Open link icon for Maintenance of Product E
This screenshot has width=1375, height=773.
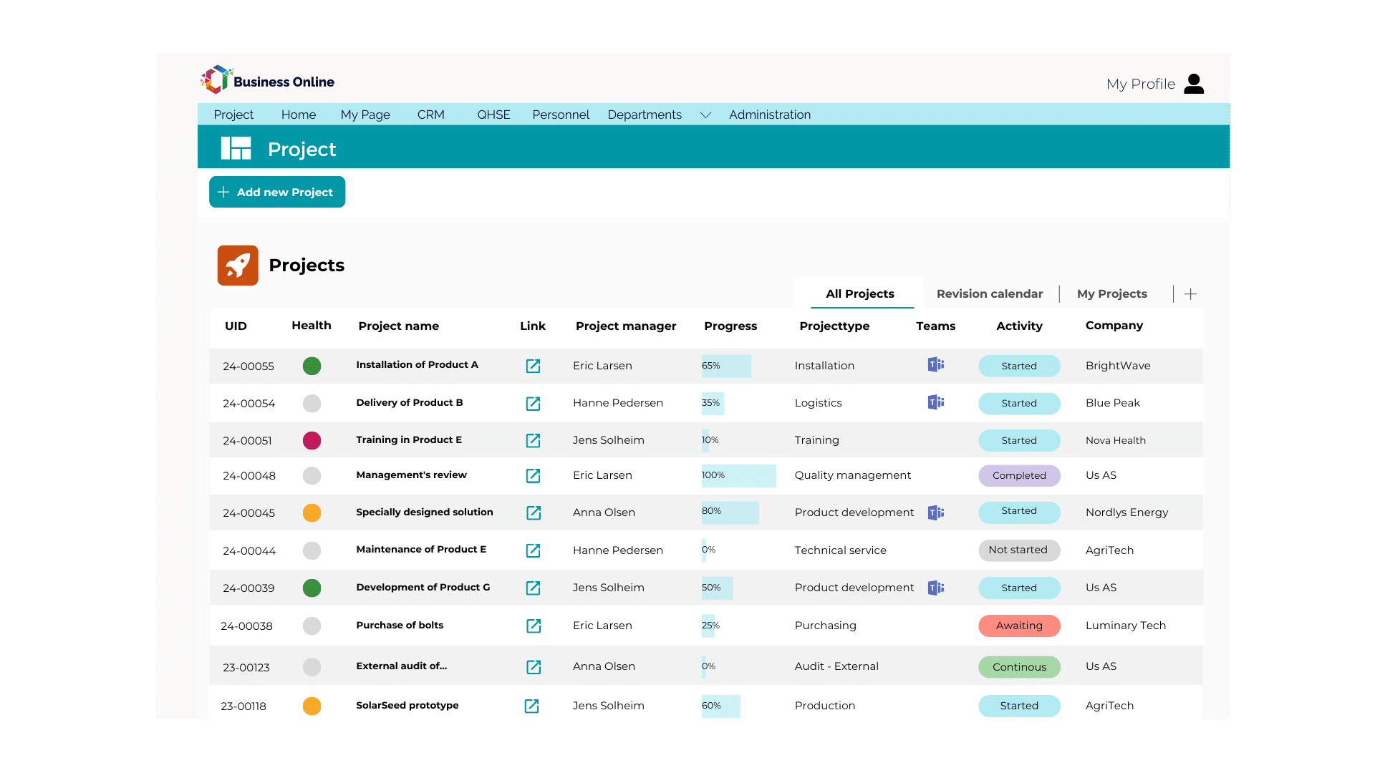point(533,550)
